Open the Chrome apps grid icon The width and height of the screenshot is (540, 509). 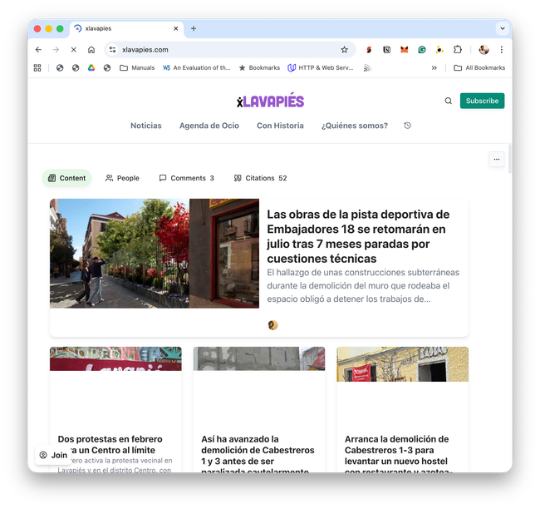click(x=37, y=68)
